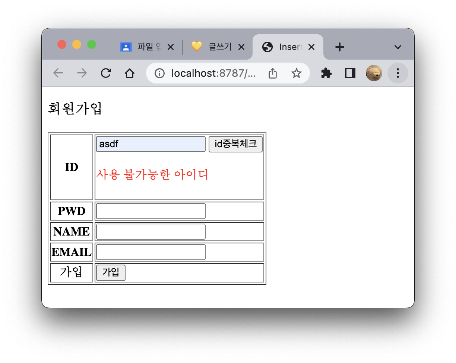Share this page icon
456x363 pixels.
pos(273,73)
